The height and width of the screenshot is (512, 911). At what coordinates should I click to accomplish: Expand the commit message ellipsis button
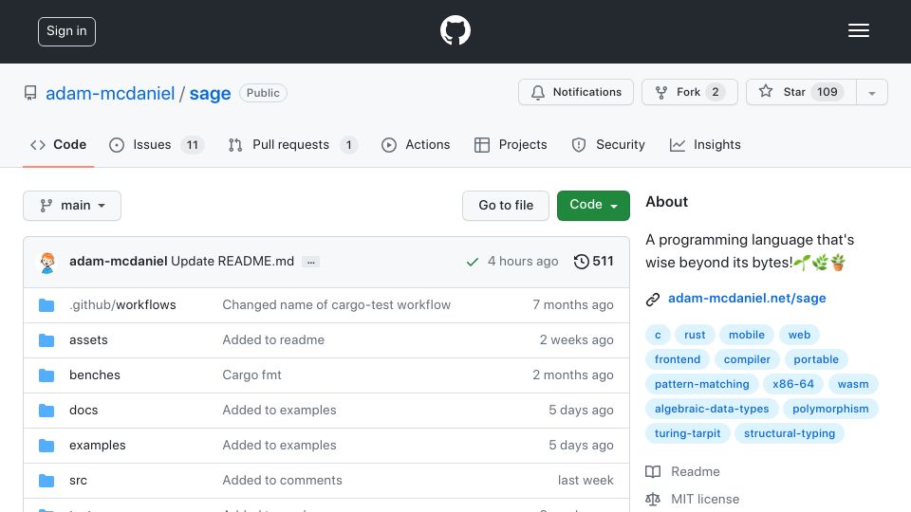[311, 262]
